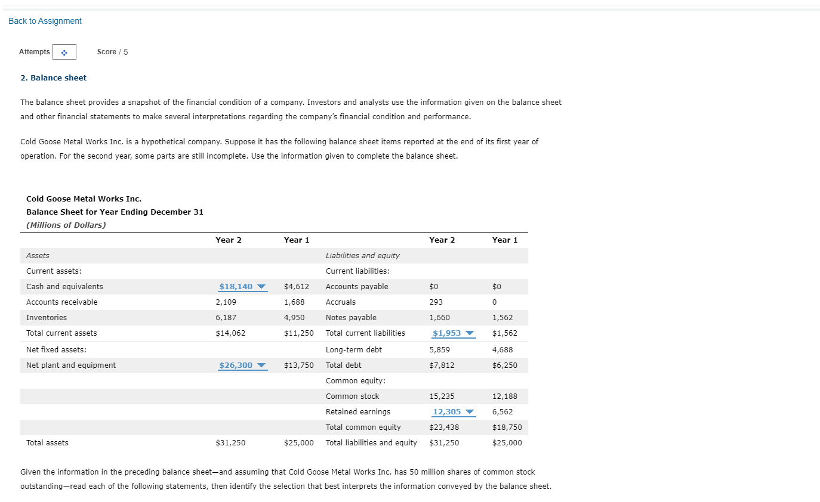Click the Cold Goose Metal Works Inc. title
The height and width of the screenshot is (502, 820).
[x=84, y=199]
